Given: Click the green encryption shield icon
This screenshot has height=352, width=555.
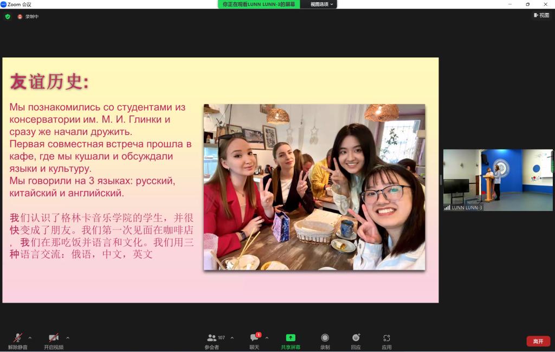Looking at the screenshot, I should pyautogui.click(x=8, y=16).
